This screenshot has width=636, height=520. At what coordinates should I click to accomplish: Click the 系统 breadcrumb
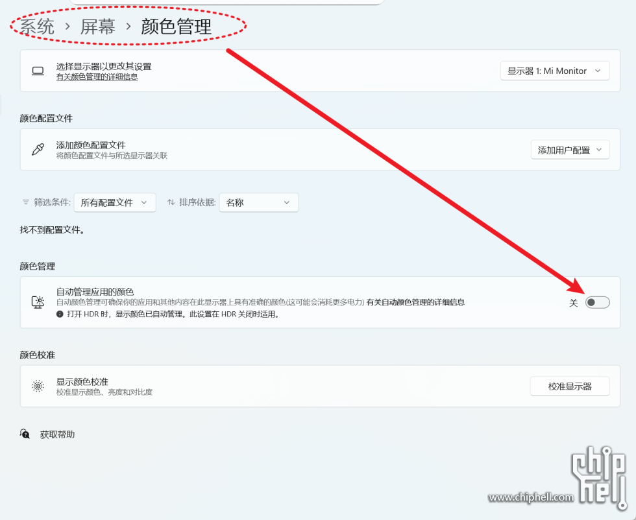37,27
